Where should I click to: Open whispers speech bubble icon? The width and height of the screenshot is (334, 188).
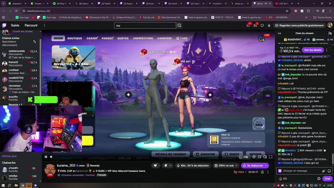262,25
